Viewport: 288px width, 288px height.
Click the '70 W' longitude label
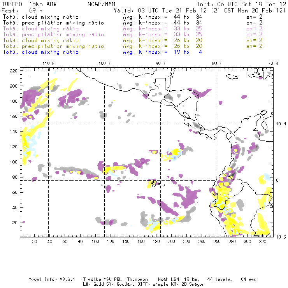pos(273,63)
